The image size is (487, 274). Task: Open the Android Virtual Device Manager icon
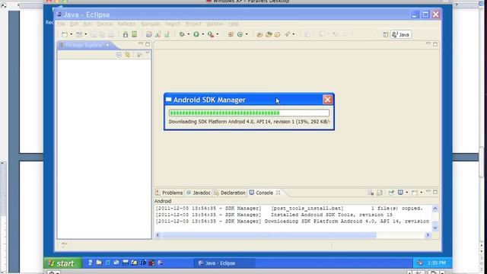134,34
